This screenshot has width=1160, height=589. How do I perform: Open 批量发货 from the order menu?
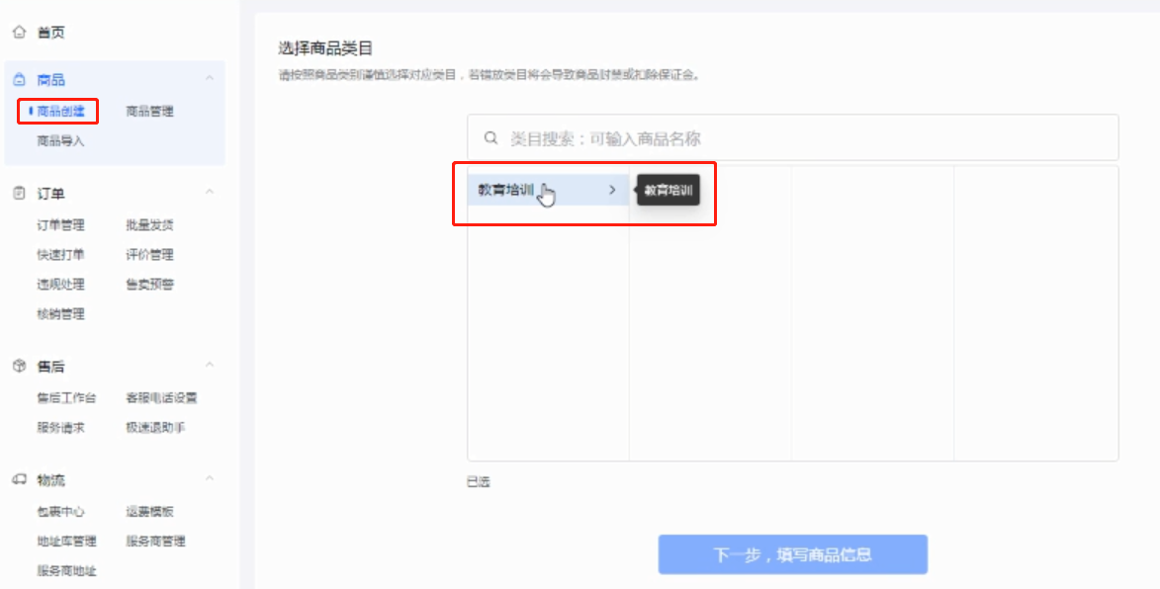pyautogui.click(x=149, y=225)
